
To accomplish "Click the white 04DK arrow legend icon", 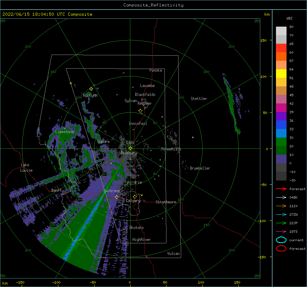I will 281,198.
